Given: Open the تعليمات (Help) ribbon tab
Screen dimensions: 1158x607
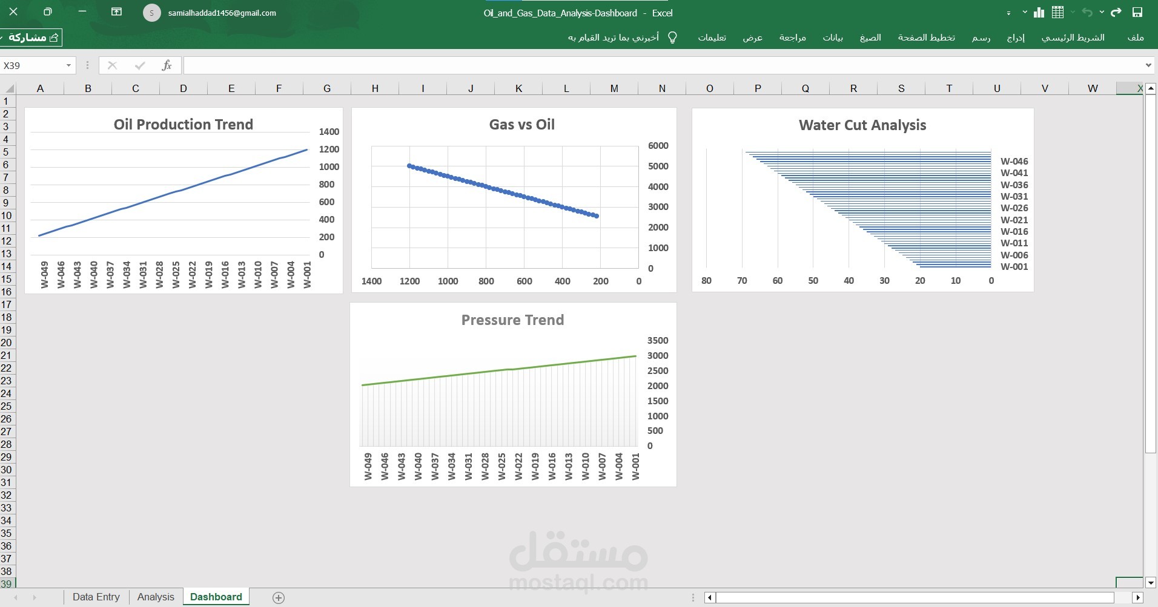Looking at the screenshot, I should (712, 38).
